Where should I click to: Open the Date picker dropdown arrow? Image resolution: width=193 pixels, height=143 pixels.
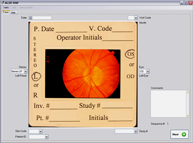(30, 18)
